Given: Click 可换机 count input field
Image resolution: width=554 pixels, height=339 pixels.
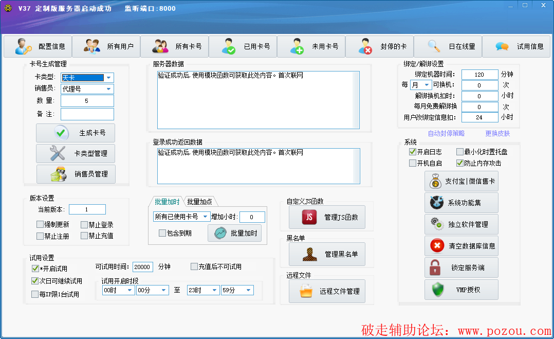Looking at the screenshot, I should point(480,85).
